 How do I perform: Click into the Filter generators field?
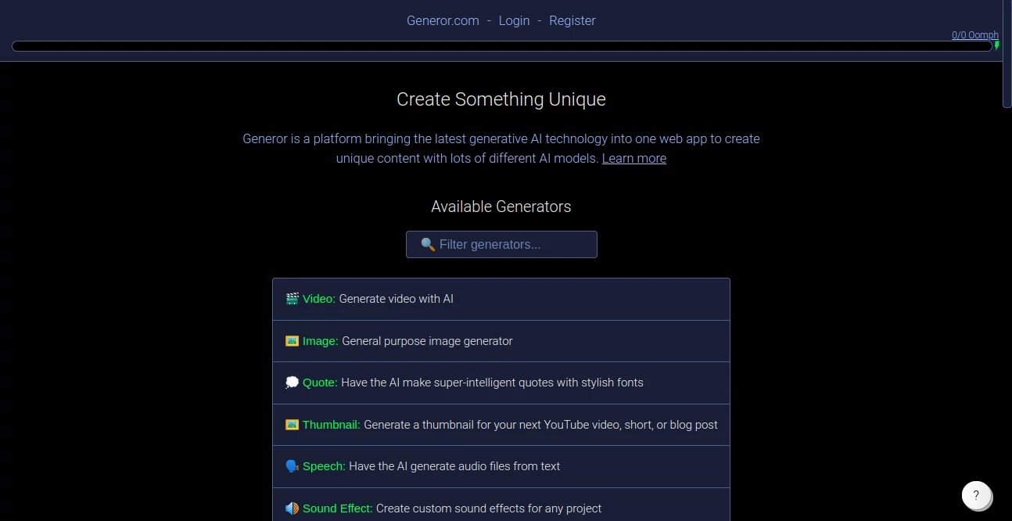click(501, 244)
